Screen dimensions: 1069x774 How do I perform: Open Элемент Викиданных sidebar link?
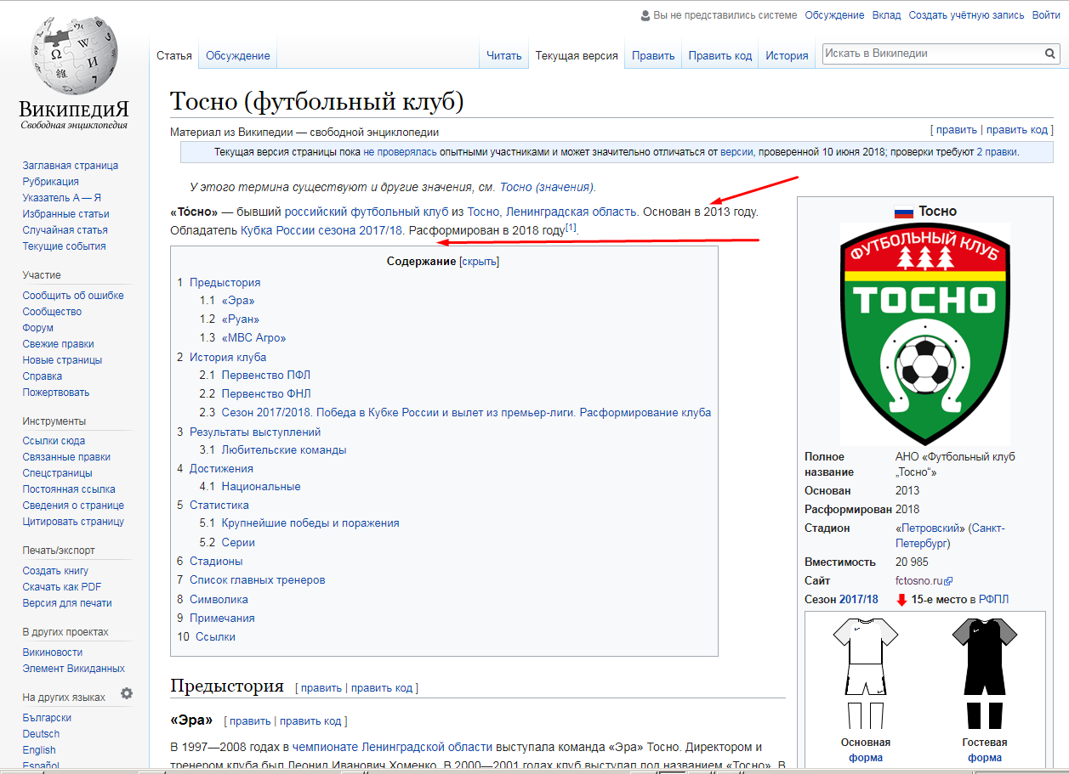tap(74, 669)
